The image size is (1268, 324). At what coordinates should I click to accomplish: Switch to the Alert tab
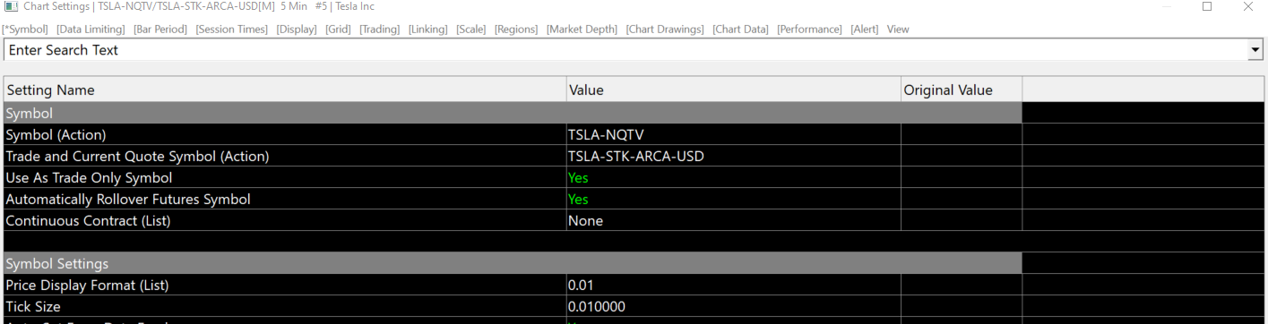pyautogui.click(x=865, y=30)
